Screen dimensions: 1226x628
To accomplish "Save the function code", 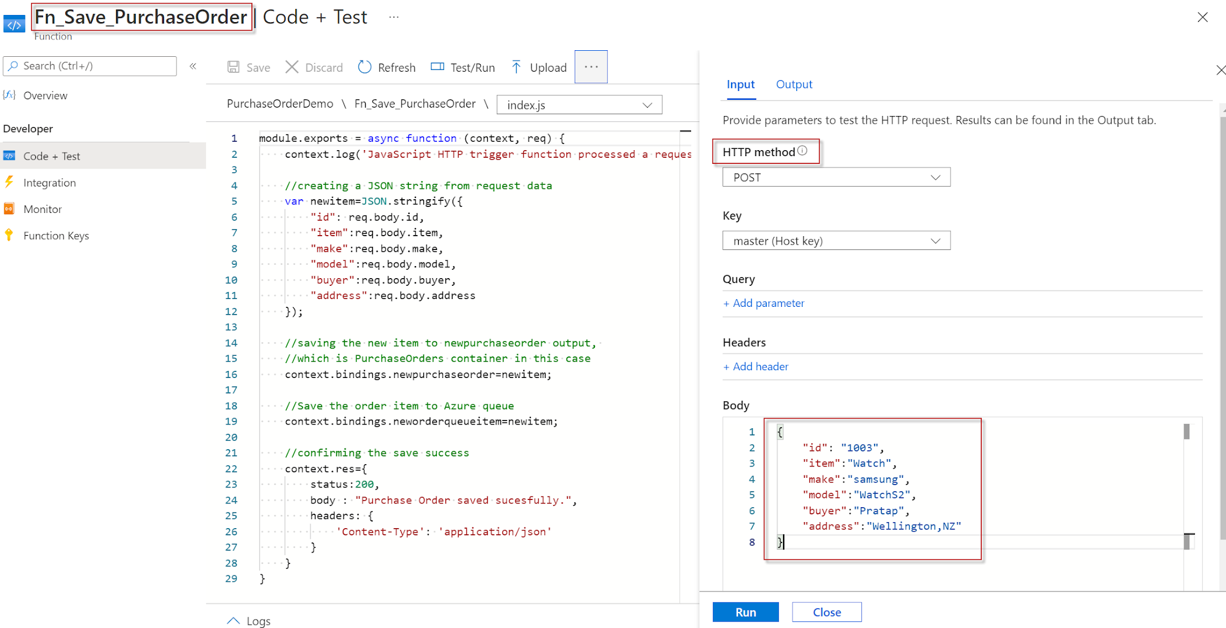I will [x=248, y=67].
